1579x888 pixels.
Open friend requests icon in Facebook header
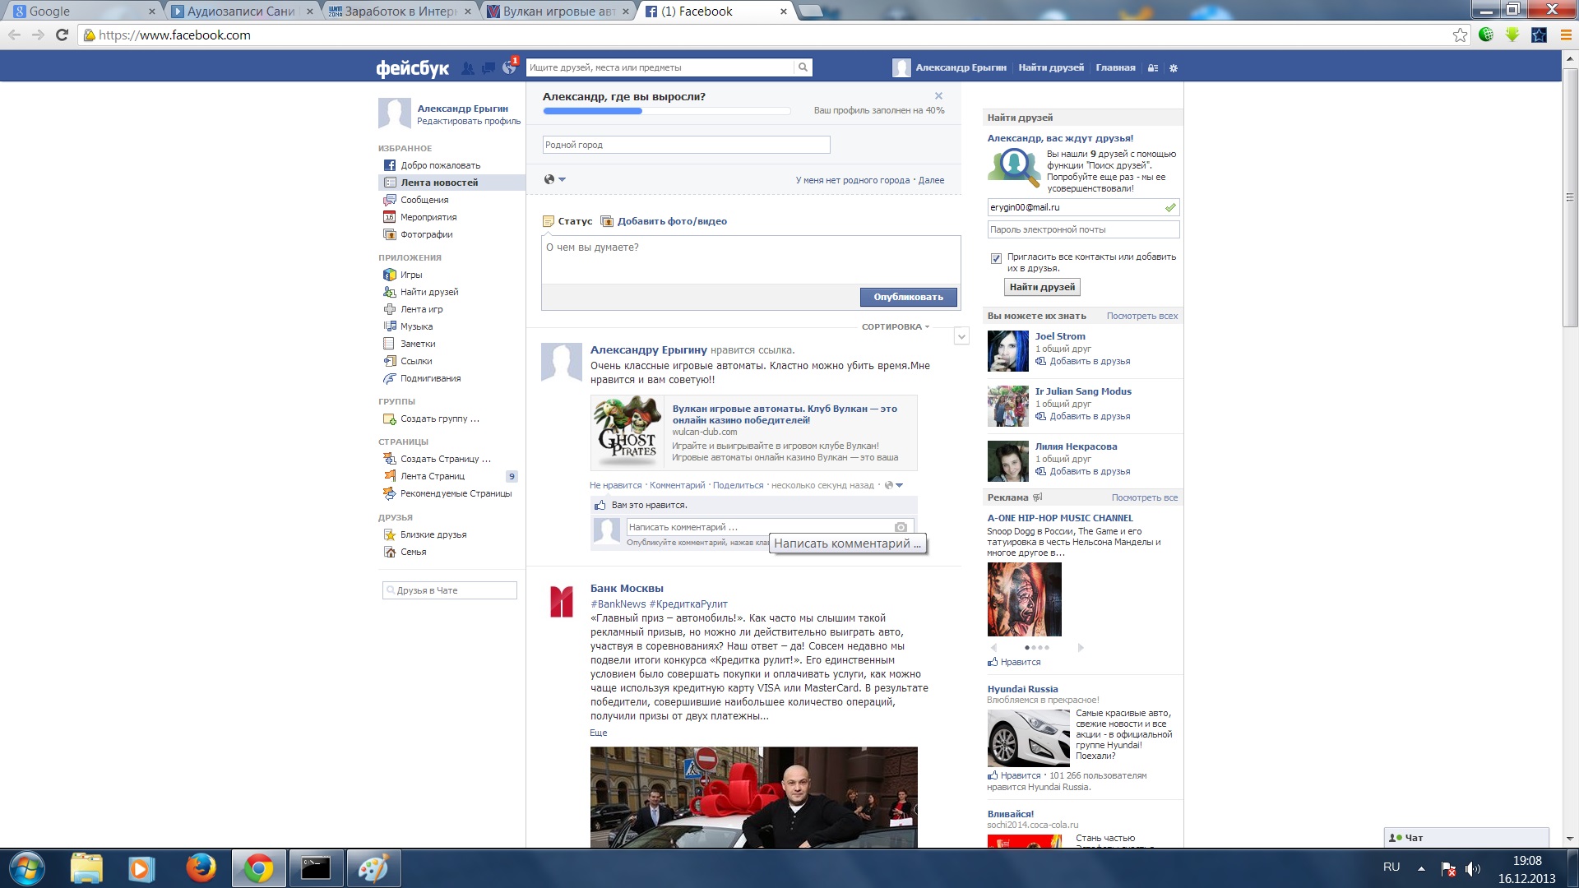click(x=467, y=68)
